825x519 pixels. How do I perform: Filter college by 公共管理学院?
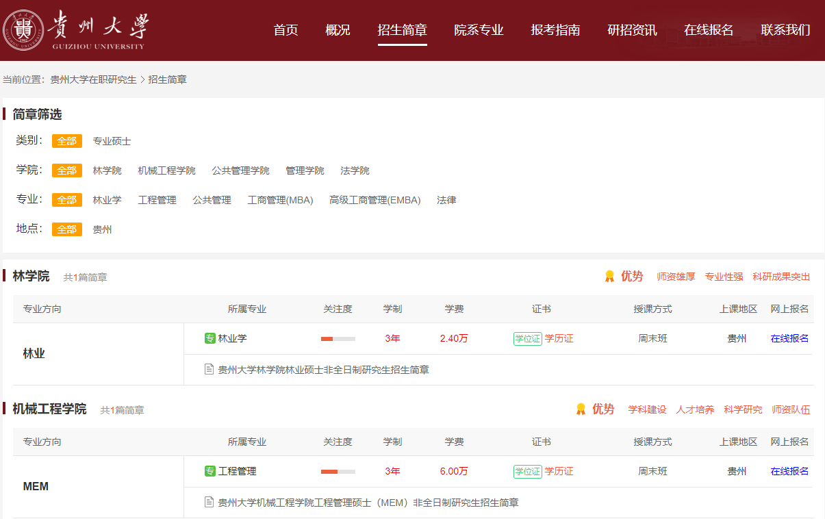pos(240,170)
